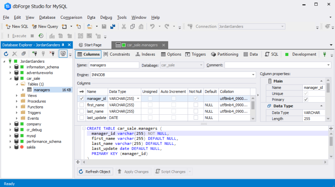Image resolution: width=335 pixels, height=187 pixels.
Task: Collapse the Main section in Column properties
Action: (321, 81)
